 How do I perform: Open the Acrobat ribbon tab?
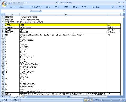point(95,7)
